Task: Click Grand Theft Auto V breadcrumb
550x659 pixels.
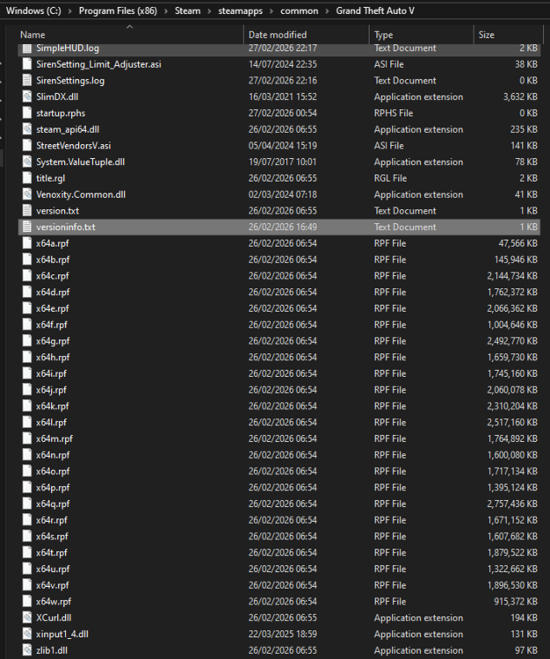Action: coord(375,11)
